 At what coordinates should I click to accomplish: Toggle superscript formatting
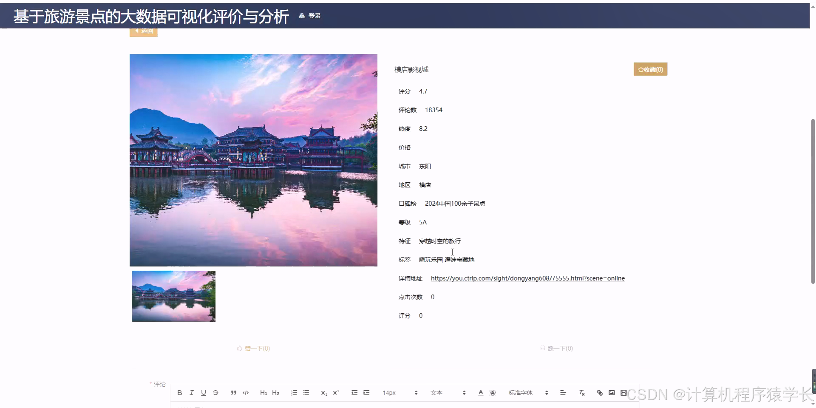point(336,393)
